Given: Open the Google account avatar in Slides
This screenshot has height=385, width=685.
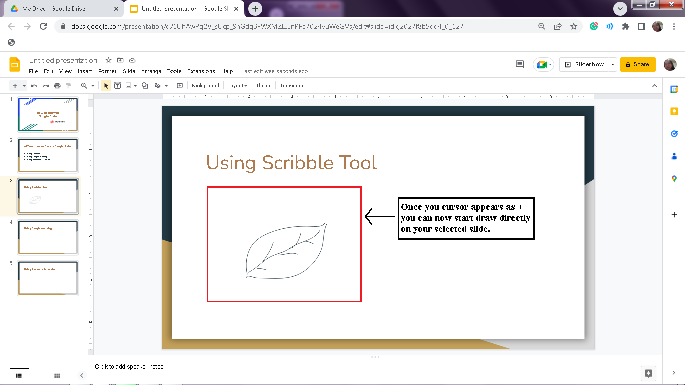Looking at the screenshot, I should 670,64.
